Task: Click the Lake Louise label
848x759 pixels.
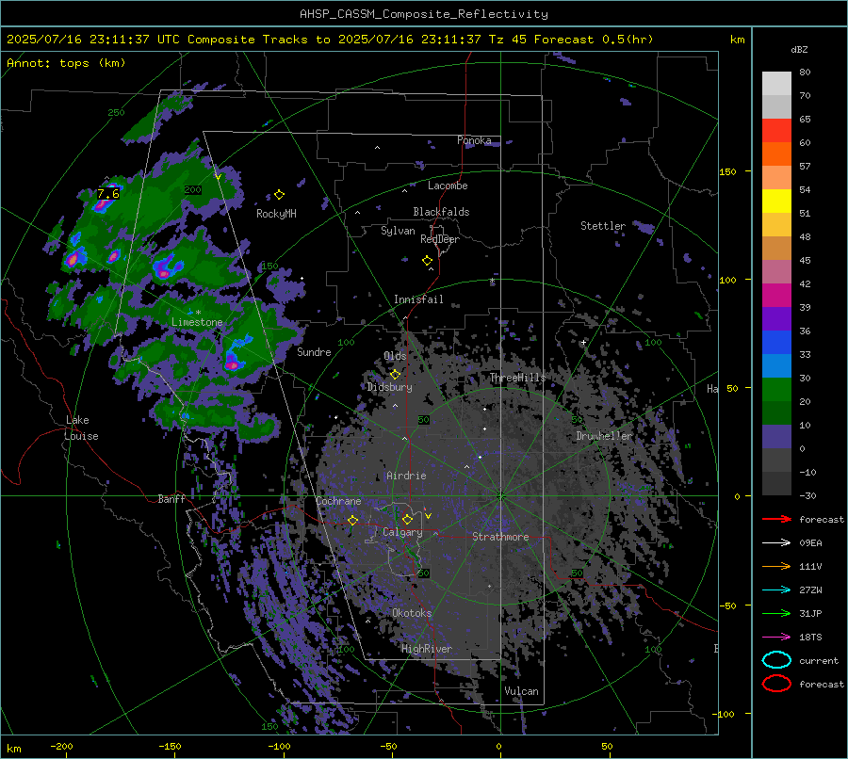Action: click(x=81, y=428)
